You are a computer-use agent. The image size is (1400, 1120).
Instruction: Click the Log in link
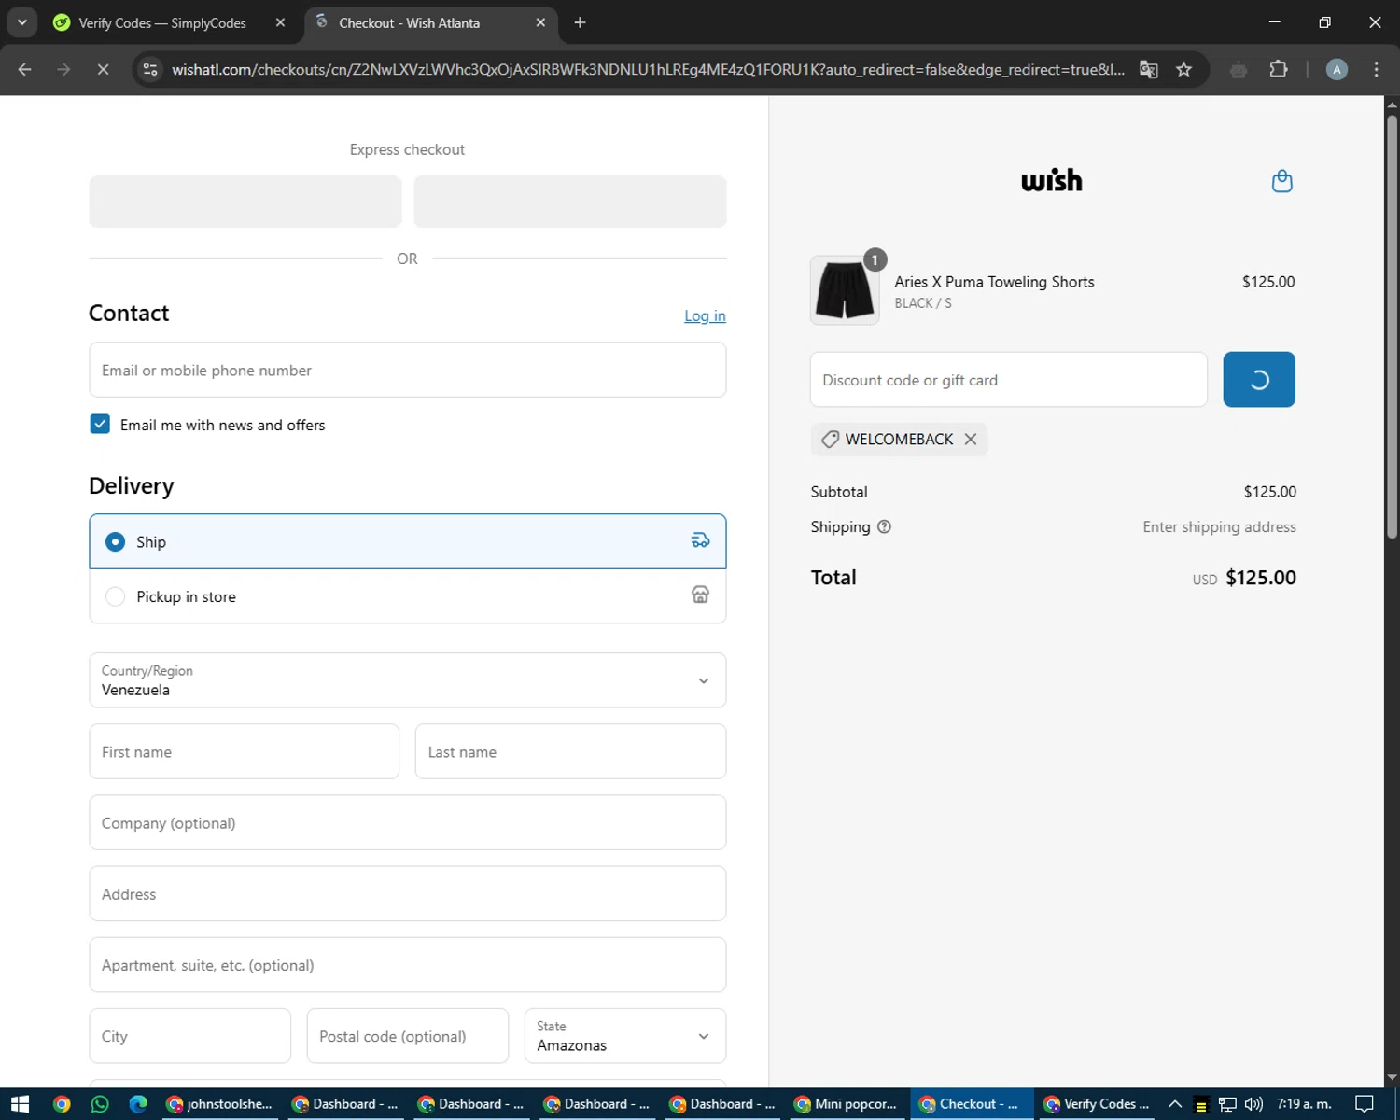tap(705, 315)
